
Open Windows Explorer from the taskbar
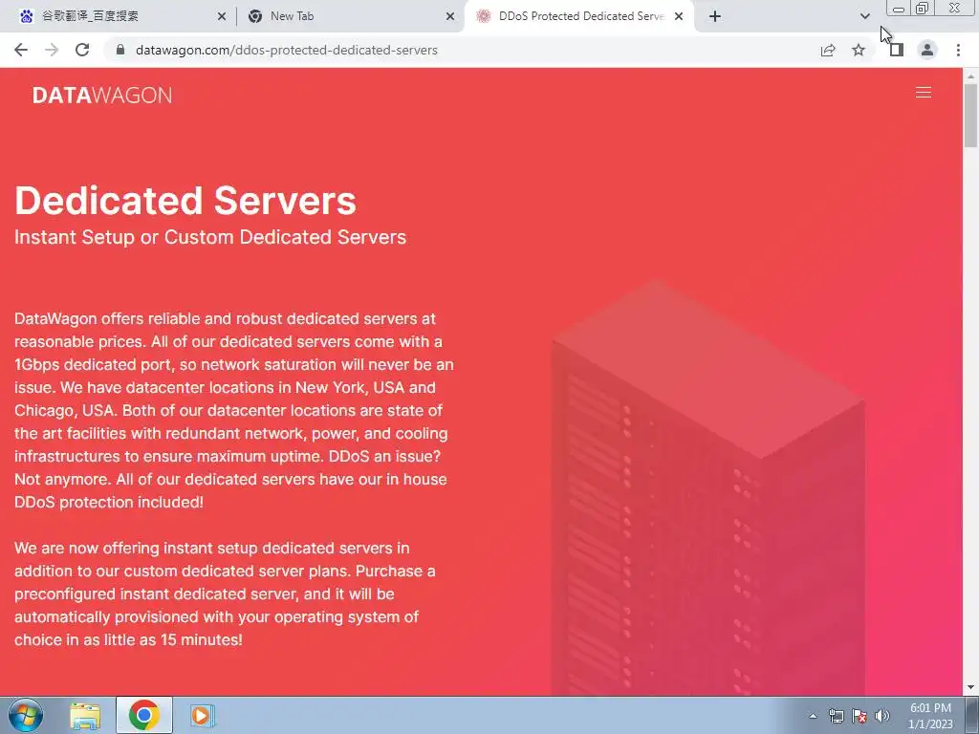coord(85,715)
